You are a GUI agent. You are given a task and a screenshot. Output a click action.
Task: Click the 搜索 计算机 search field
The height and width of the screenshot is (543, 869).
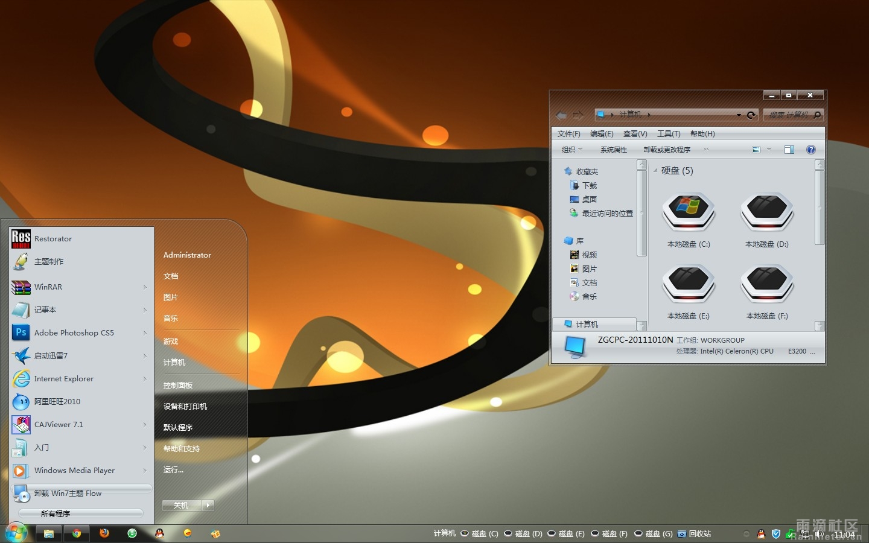[792, 115]
